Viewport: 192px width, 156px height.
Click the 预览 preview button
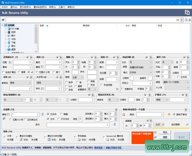[165, 132]
